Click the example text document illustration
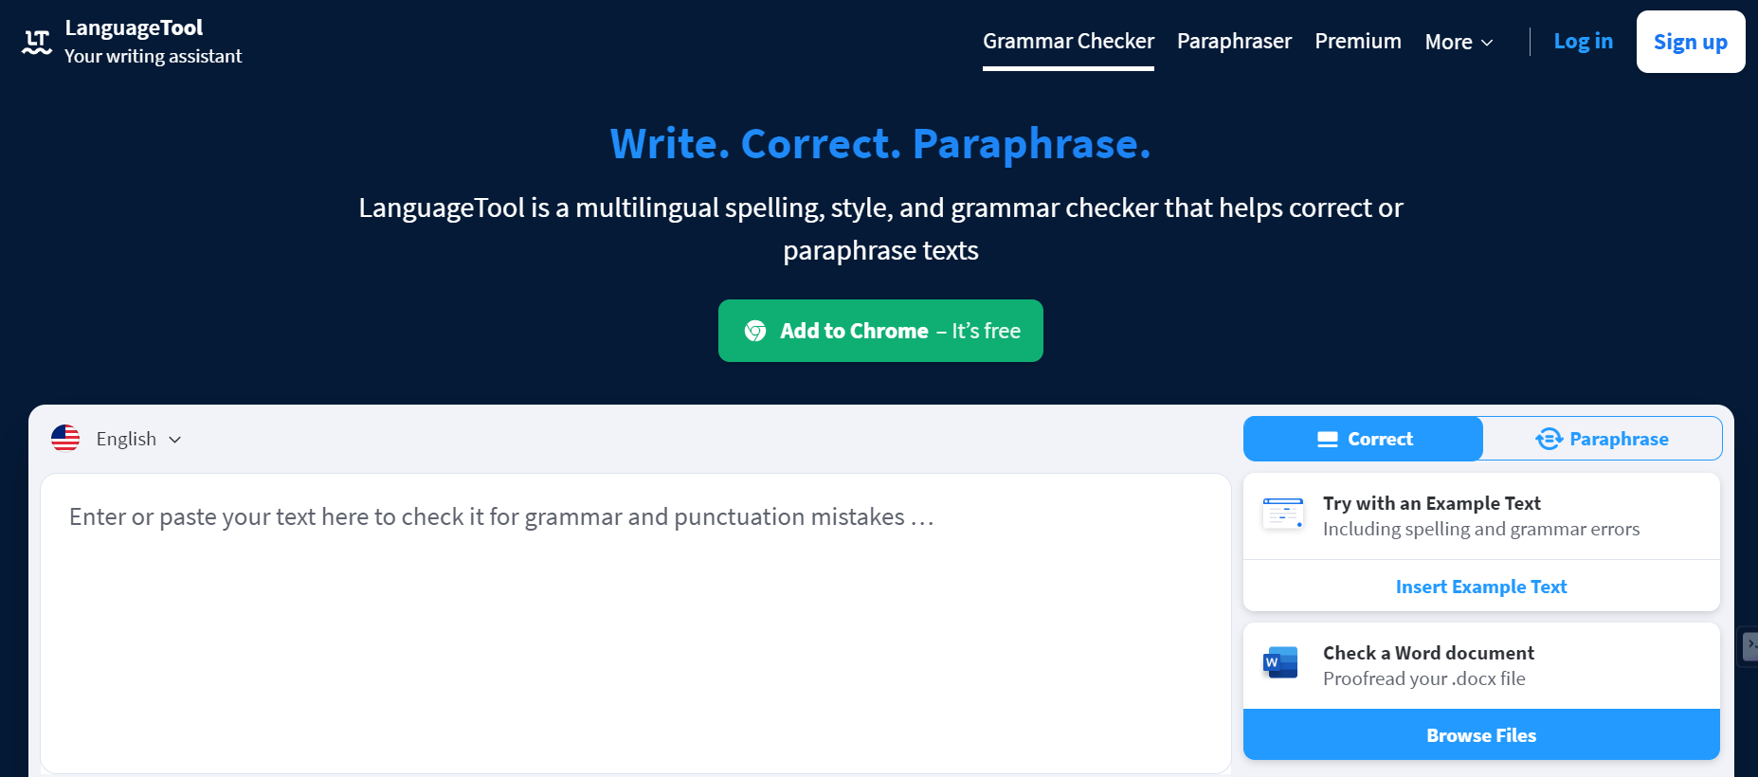 coord(1282,513)
